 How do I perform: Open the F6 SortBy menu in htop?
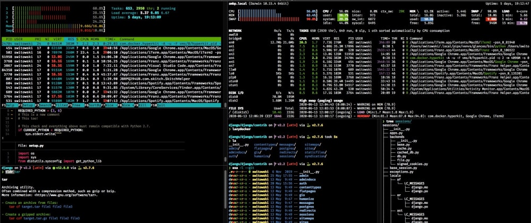pyautogui.click(x=92, y=106)
